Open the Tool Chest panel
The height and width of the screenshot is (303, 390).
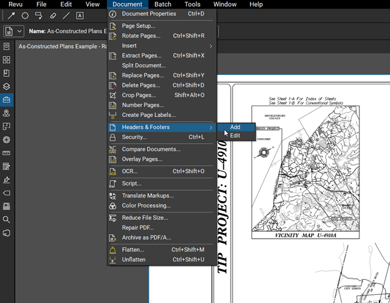point(6,100)
